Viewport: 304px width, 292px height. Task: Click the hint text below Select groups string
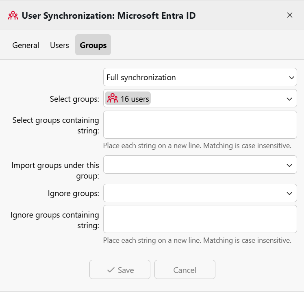[197, 146]
